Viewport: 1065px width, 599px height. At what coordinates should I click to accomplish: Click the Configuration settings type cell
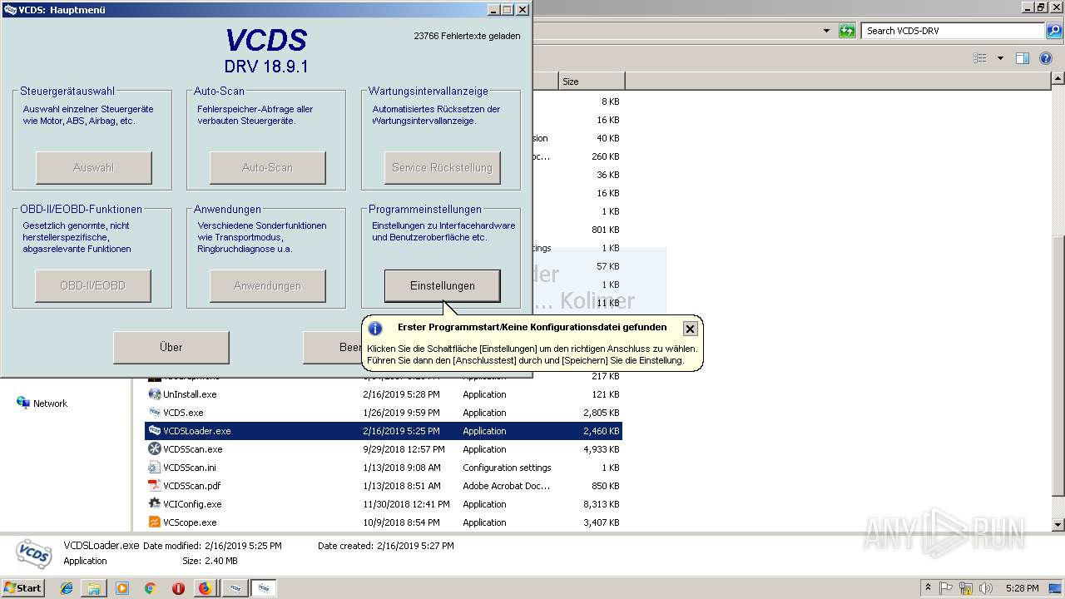(x=507, y=468)
